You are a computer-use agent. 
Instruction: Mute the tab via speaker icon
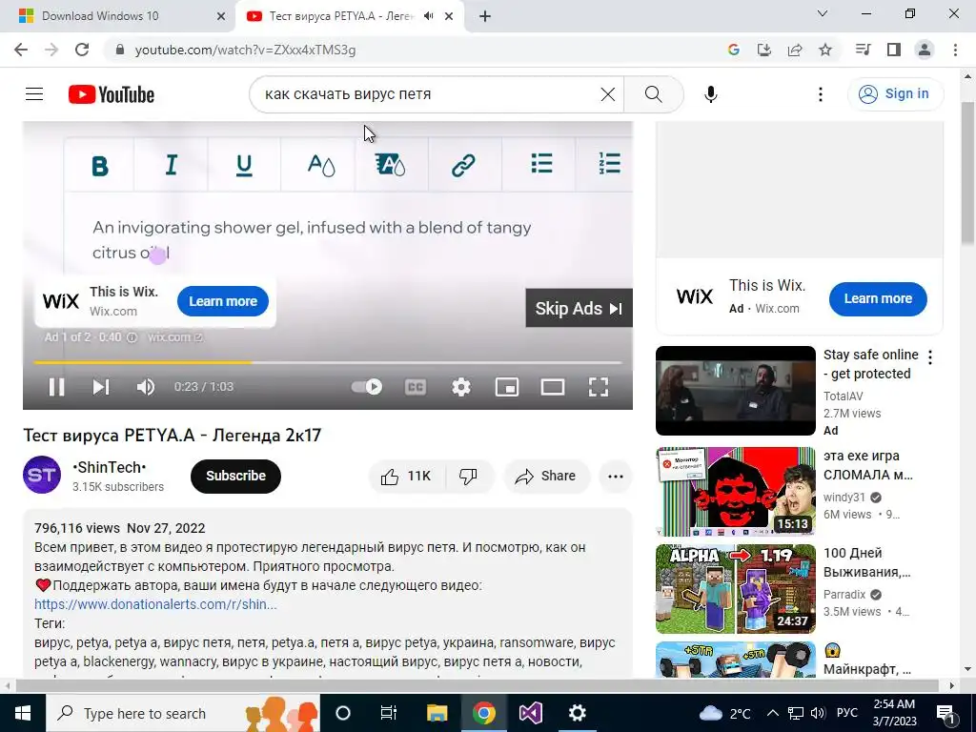click(428, 16)
